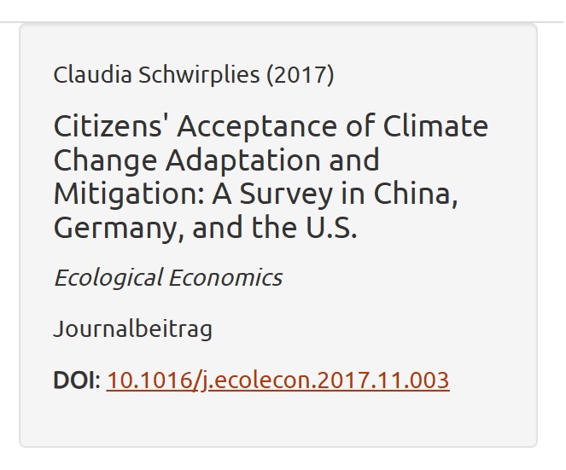Click the word Adaptation in the title

click(x=243, y=161)
